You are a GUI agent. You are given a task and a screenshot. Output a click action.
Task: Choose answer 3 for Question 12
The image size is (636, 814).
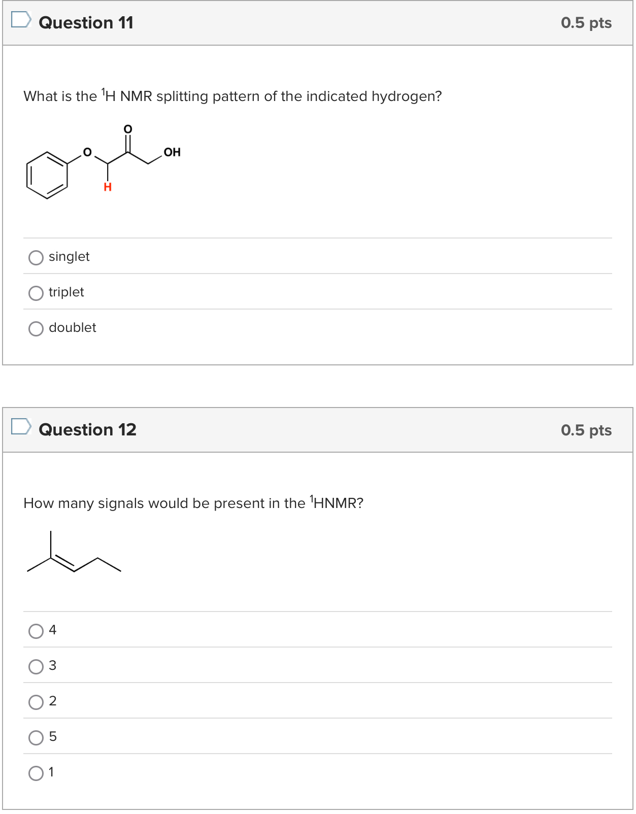(36, 667)
